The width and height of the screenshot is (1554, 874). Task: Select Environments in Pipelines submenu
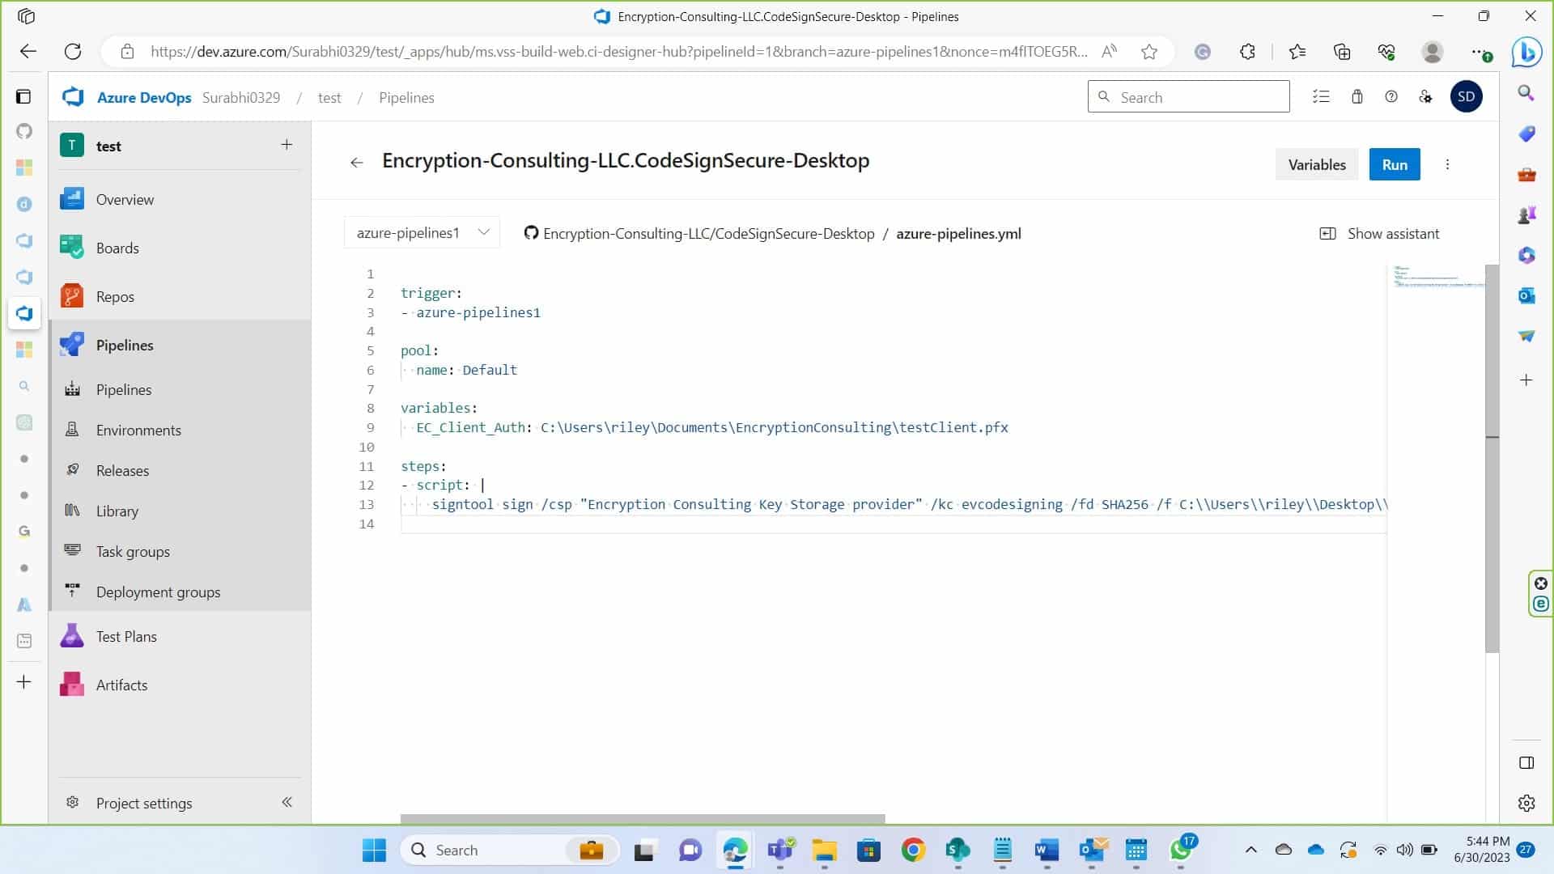138,430
